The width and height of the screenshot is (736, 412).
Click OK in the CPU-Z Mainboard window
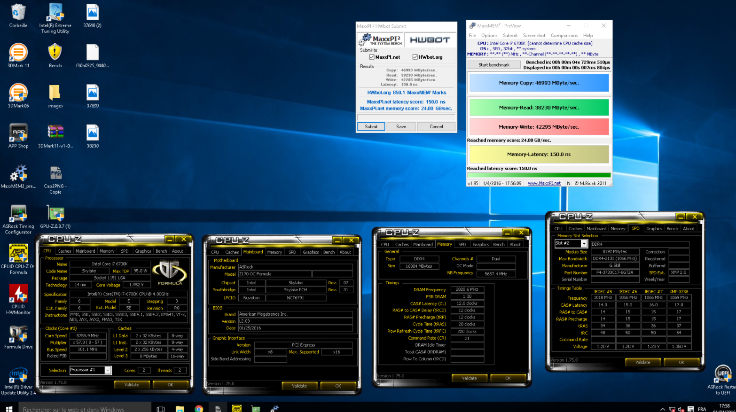point(338,386)
